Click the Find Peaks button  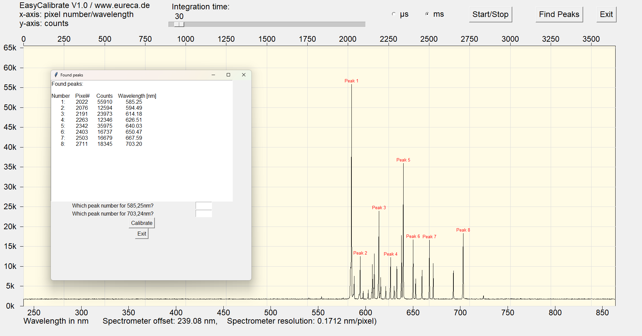(x=559, y=14)
